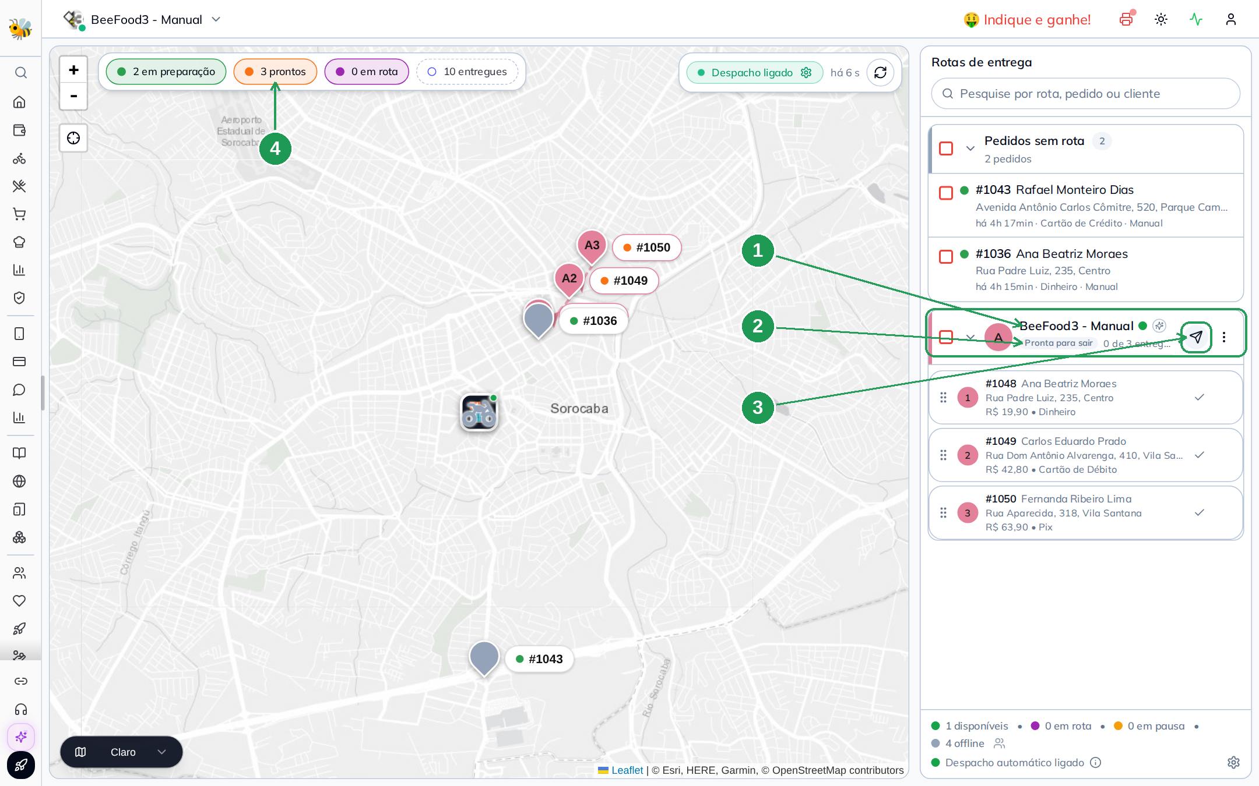Open the BeeFood3 - Manual store dropdown
The width and height of the screenshot is (1259, 786).
(143, 20)
